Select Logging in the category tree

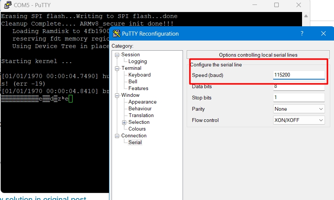click(138, 62)
